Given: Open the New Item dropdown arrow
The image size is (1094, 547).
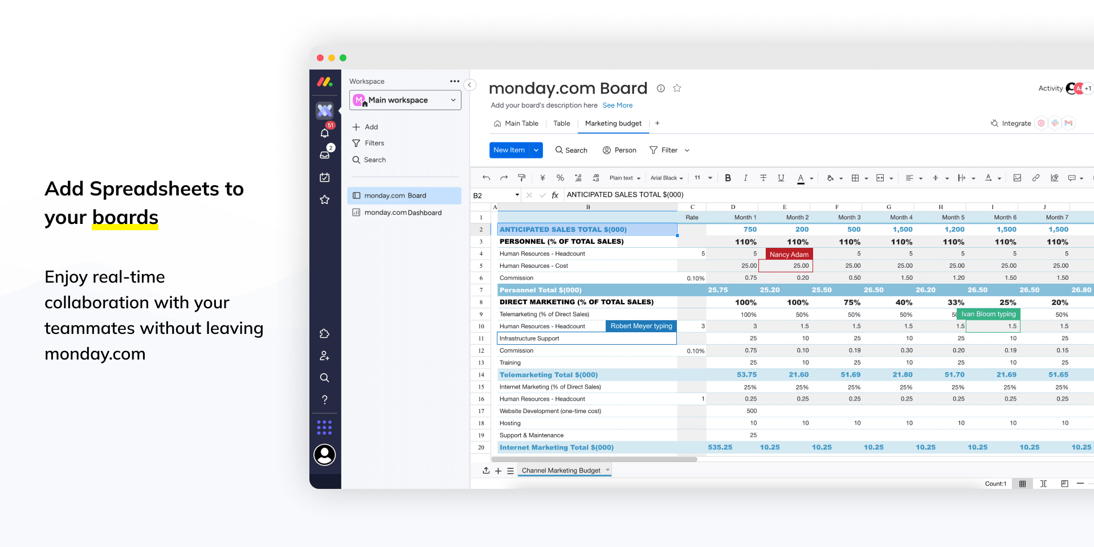Looking at the screenshot, I should tap(536, 150).
